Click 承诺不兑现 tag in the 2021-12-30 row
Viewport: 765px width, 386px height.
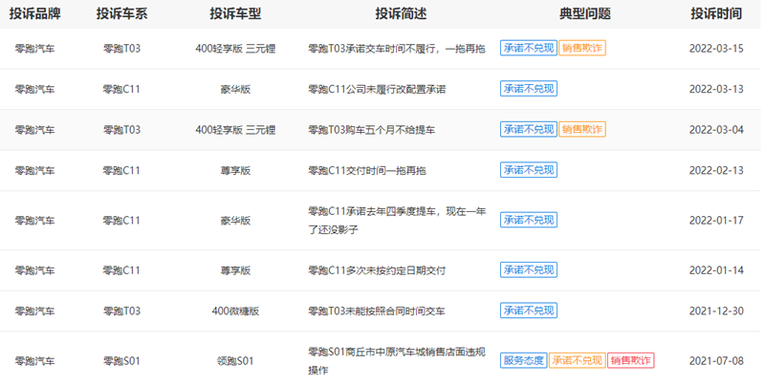(x=529, y=311)
